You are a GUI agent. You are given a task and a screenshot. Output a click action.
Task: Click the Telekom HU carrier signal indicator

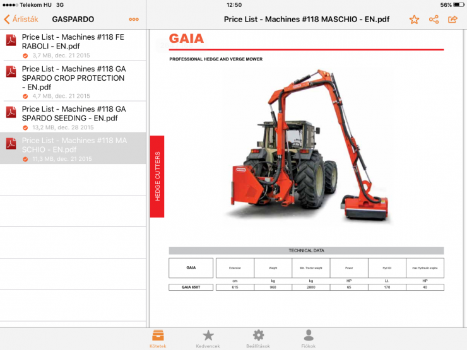pyautogui.click(x=27, y=5)
